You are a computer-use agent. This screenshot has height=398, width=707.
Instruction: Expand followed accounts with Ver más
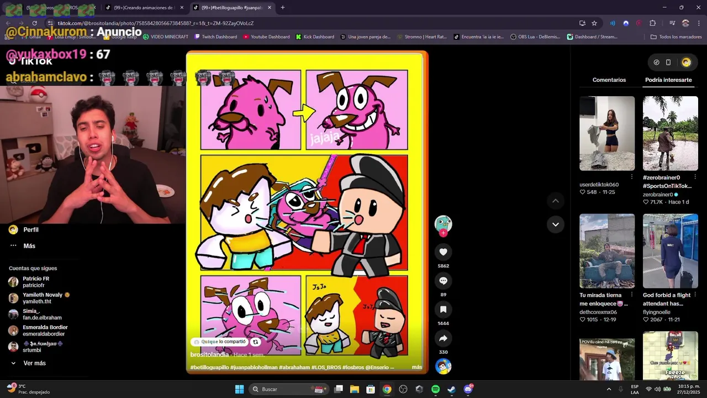click(x=34, y=363)
